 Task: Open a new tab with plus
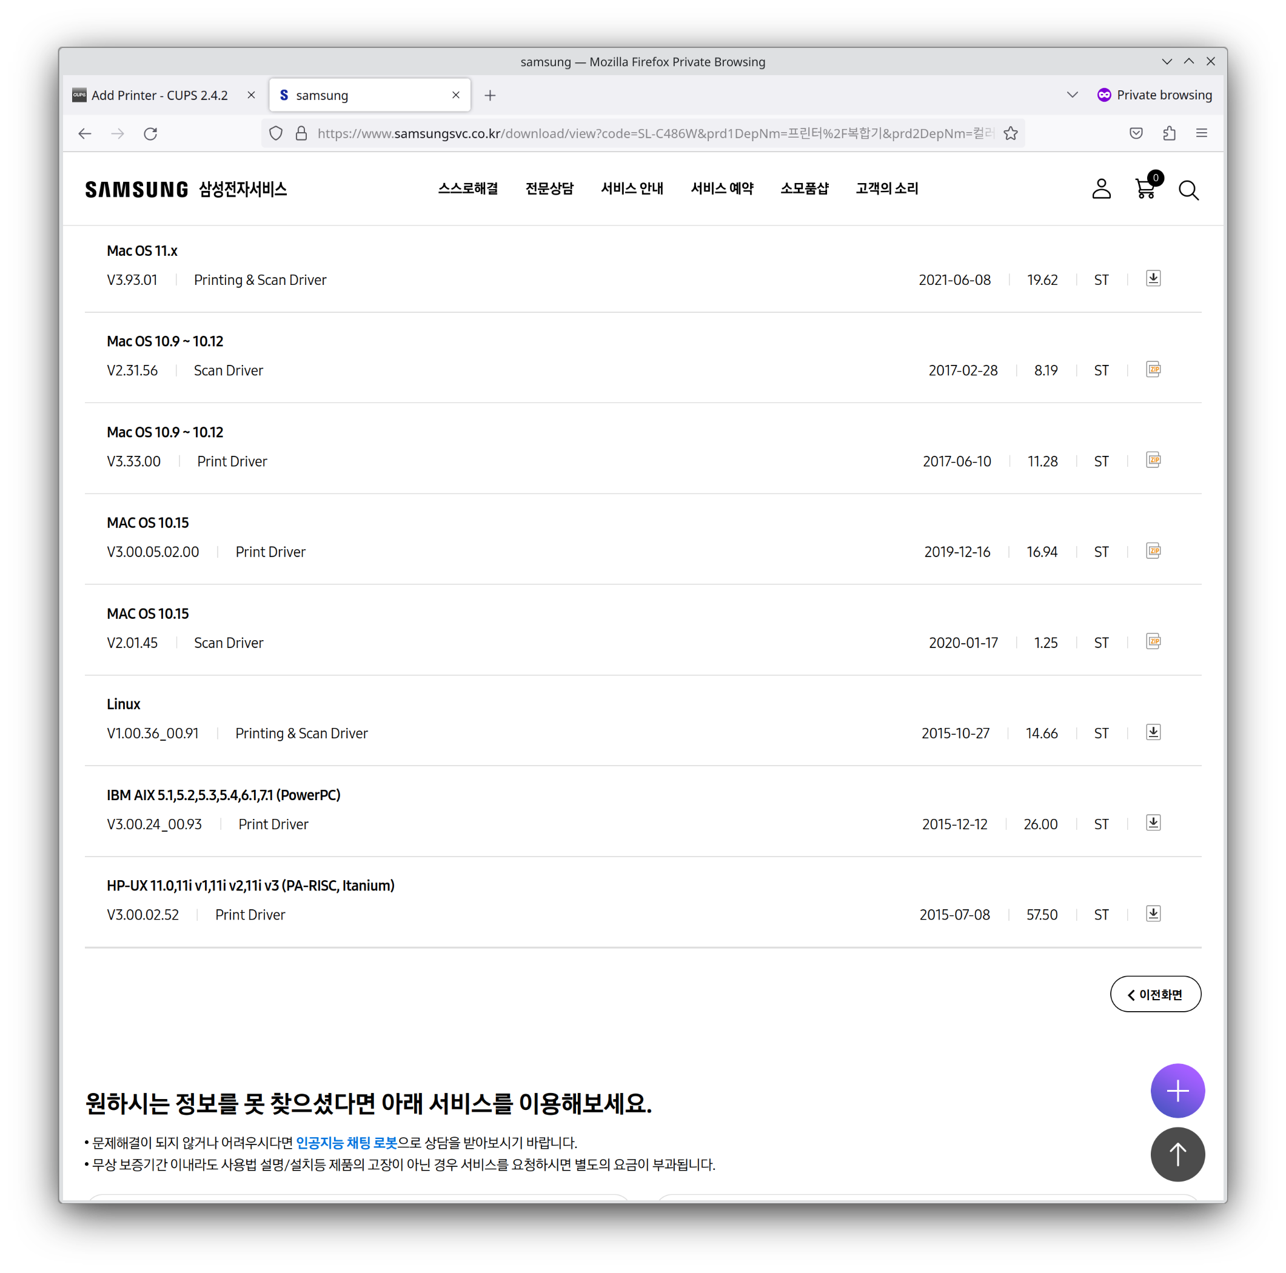(x=490, y=96)
